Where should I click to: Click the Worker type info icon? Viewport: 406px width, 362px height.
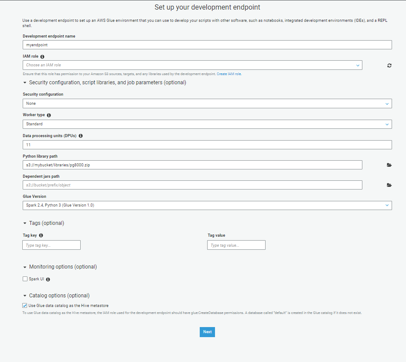tap(49, 115)
